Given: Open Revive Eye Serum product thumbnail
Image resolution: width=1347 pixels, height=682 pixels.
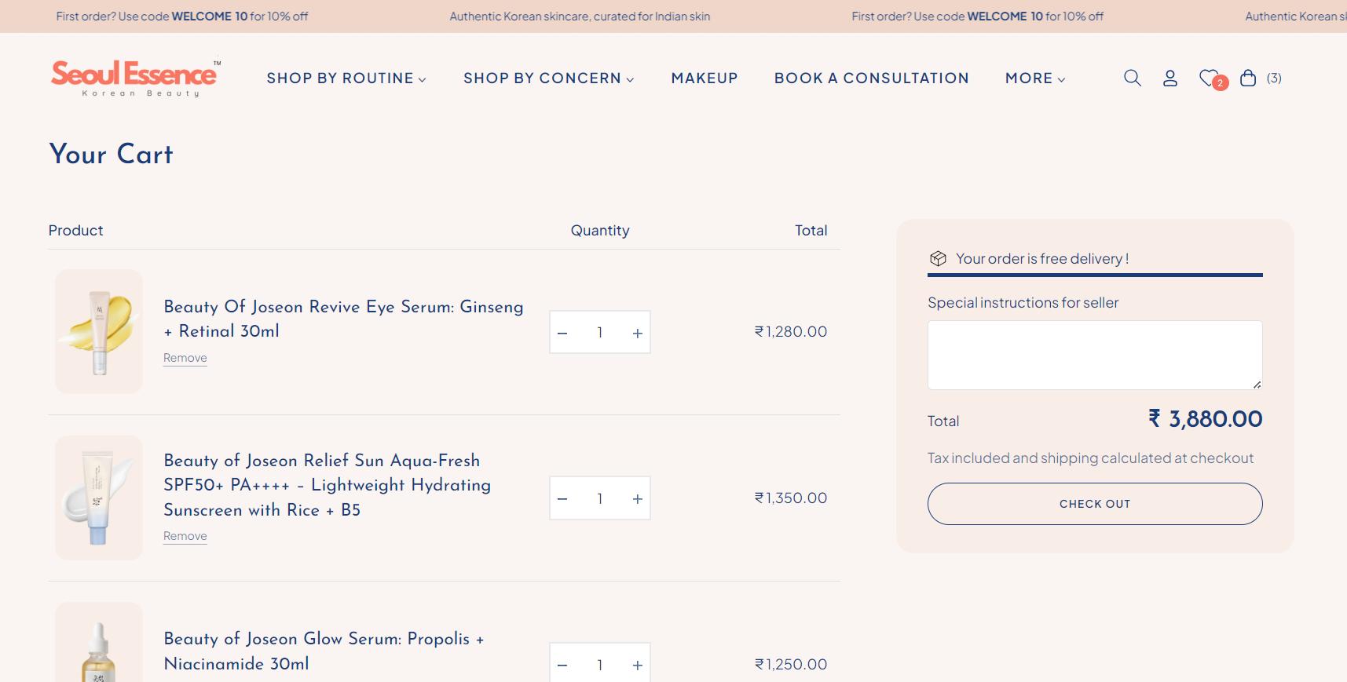Looking at the screenshot, I should click(x=99, y=331).
